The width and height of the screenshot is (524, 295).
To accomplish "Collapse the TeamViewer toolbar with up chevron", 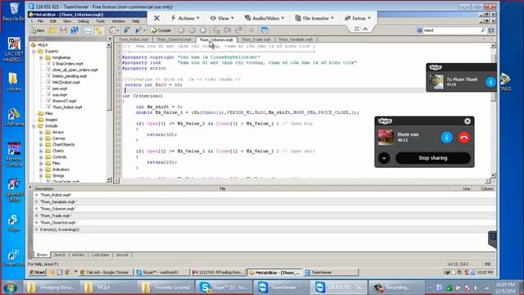I will click(366, 29).
